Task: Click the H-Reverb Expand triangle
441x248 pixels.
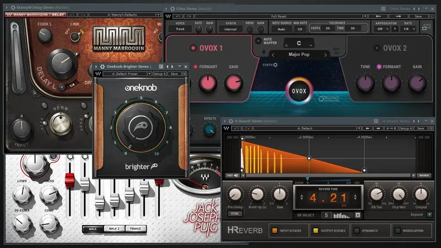Action: (429, 214)
